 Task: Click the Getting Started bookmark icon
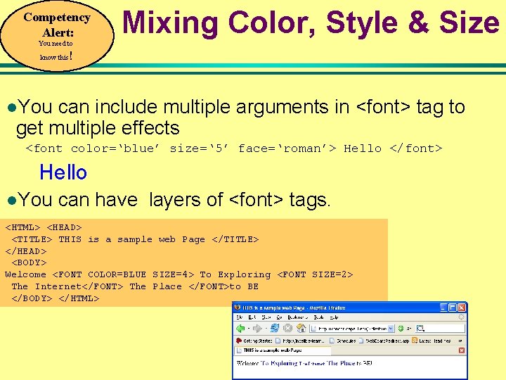[x=239, y=341]
